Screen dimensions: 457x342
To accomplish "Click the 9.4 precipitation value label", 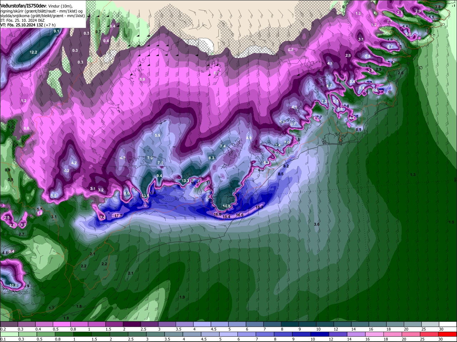I will coord(159,176).
